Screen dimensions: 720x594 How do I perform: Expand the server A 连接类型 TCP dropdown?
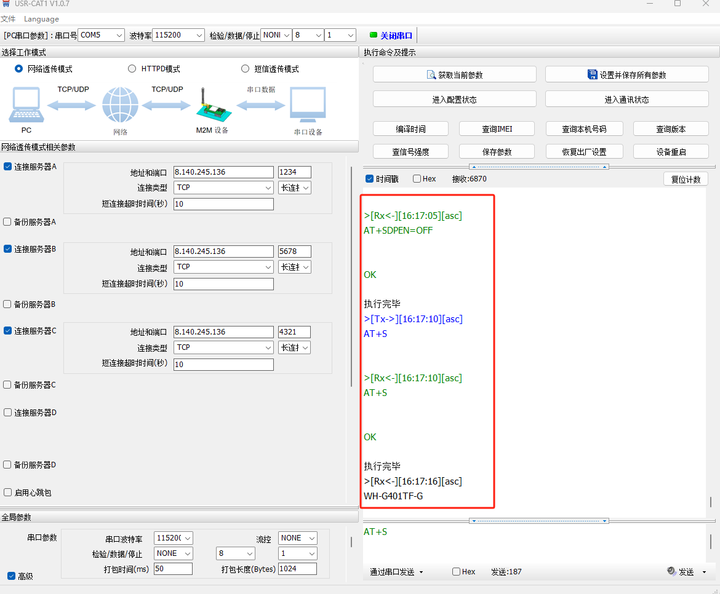pos(224,188)
